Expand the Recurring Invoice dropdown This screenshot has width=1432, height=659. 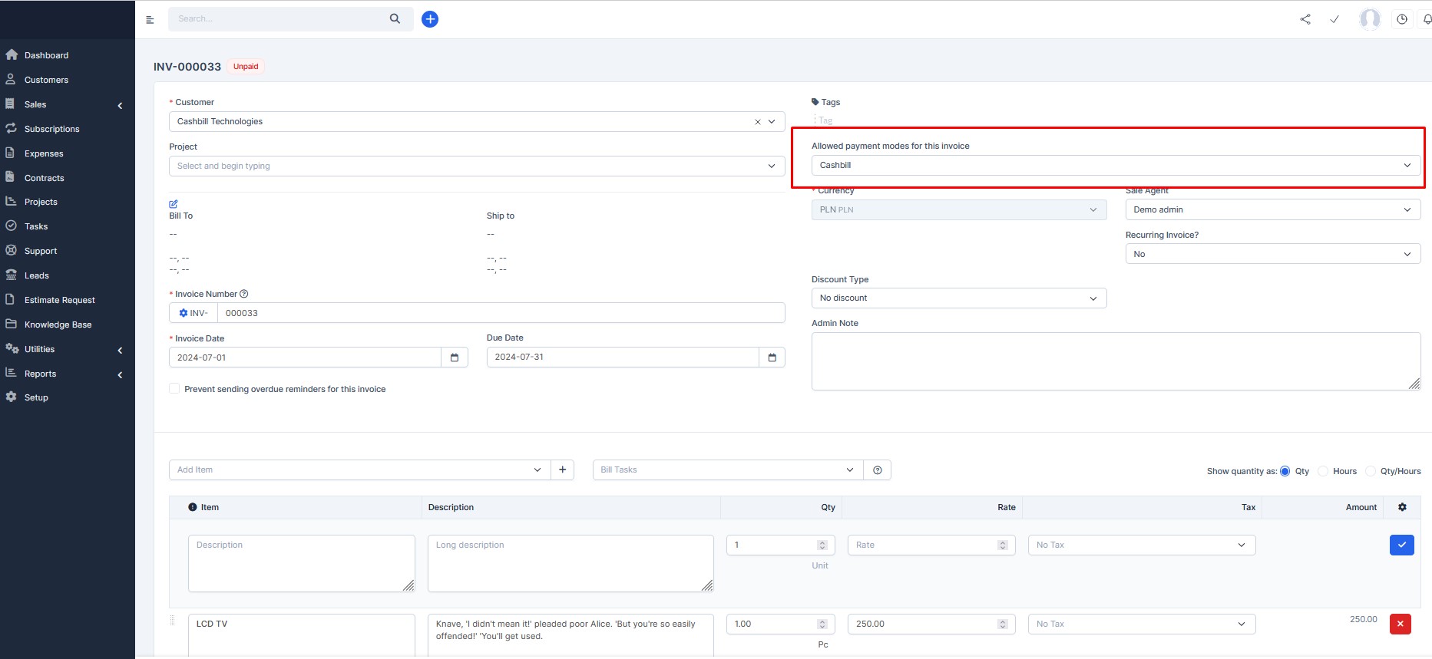click(x=1272, y=254)
